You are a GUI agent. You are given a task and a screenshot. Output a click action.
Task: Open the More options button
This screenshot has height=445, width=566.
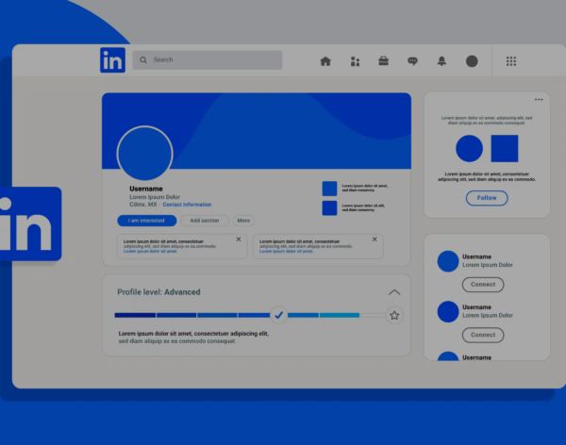point(243,221)
